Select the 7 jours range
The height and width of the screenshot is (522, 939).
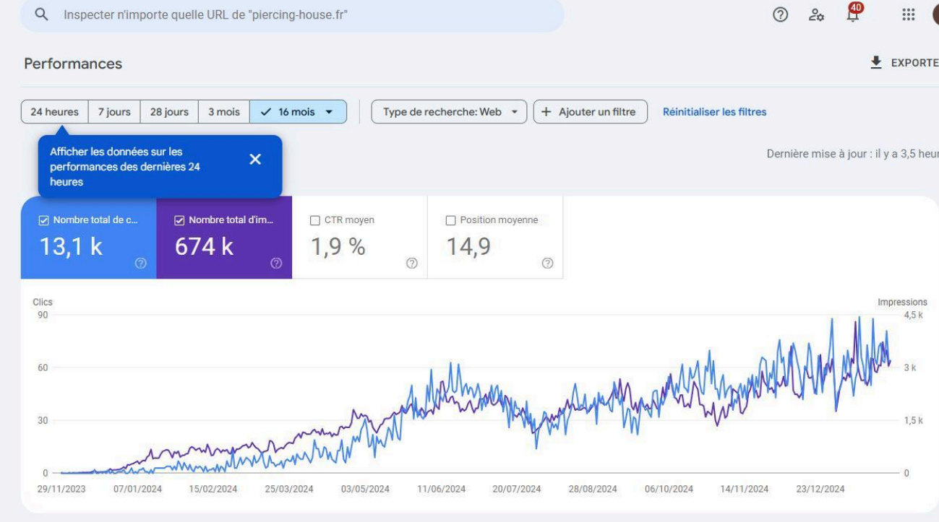[114, 112]
